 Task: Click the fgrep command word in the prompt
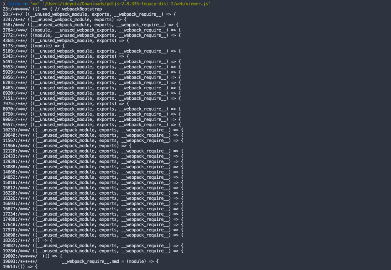pyautogui.click(x=14, y=4)
